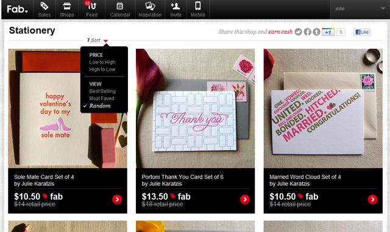
Task: Sort by price Low to High
Action: coord(102,62)
